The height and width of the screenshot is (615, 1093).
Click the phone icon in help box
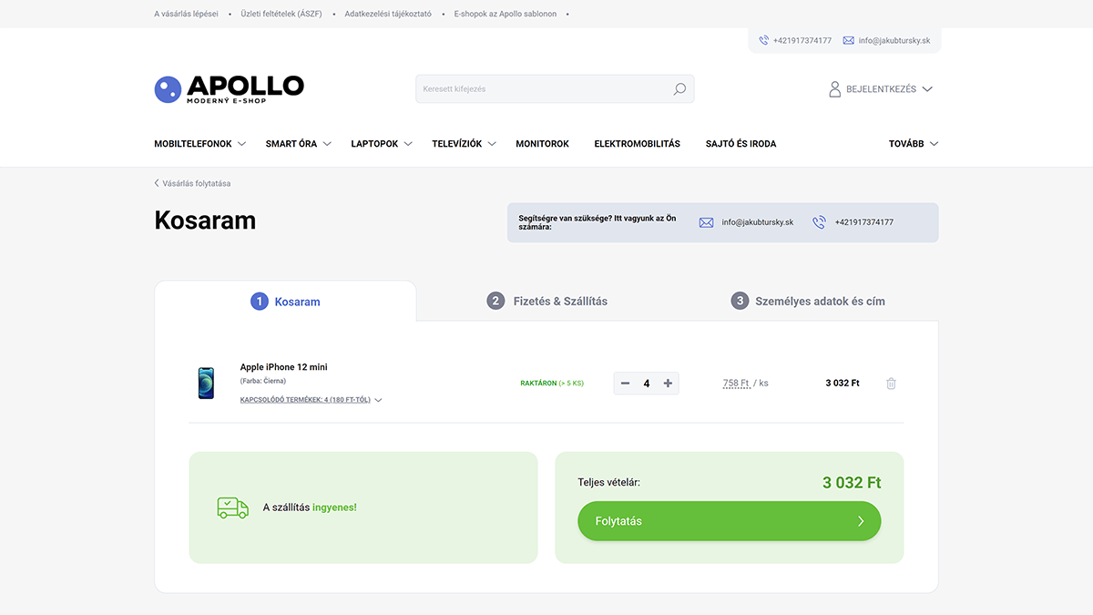point(819,222)
